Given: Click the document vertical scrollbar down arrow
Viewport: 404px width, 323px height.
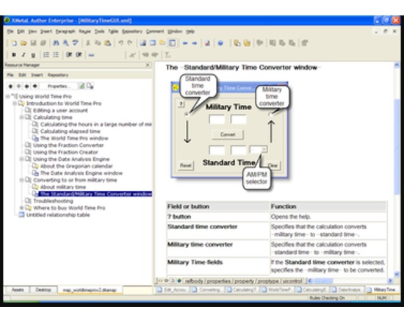Looking at the screenshot, I should [x=397, y=274].
